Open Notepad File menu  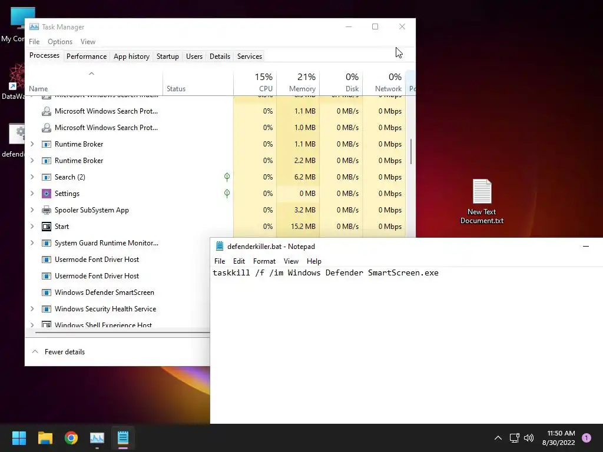coord(220,261)
